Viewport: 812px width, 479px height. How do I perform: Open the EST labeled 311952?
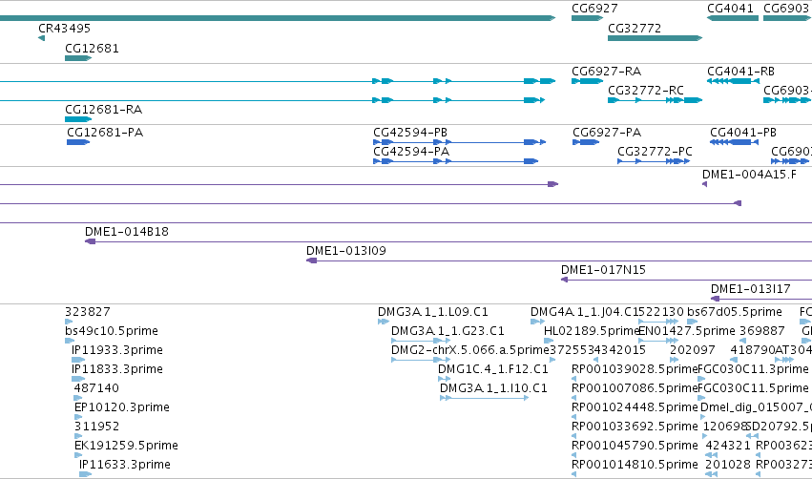(96, 427)
